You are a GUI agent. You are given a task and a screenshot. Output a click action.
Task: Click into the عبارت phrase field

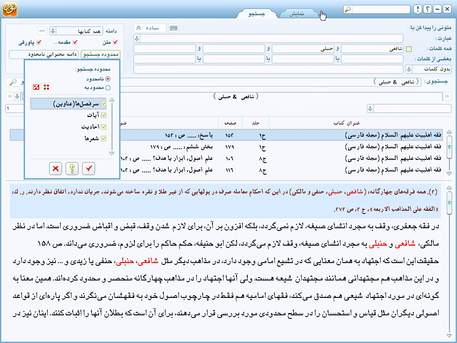point(272,38)
